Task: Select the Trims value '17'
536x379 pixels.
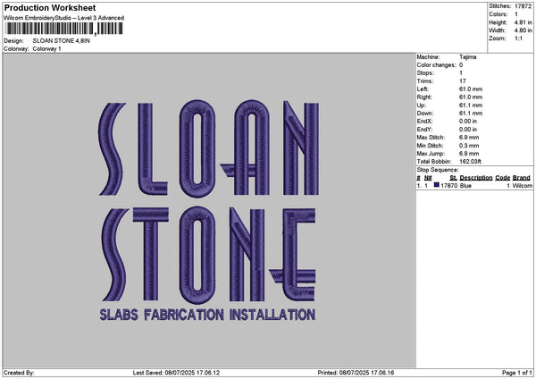Action: pos(463,81)
